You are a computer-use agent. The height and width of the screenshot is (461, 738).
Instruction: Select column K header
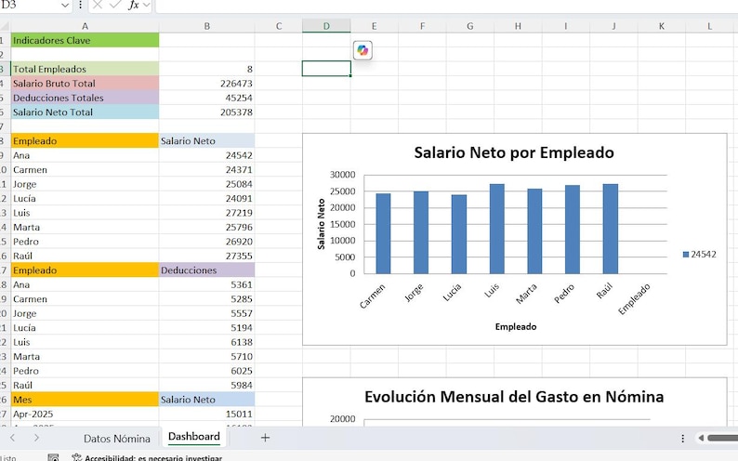(x=661, y=26)
